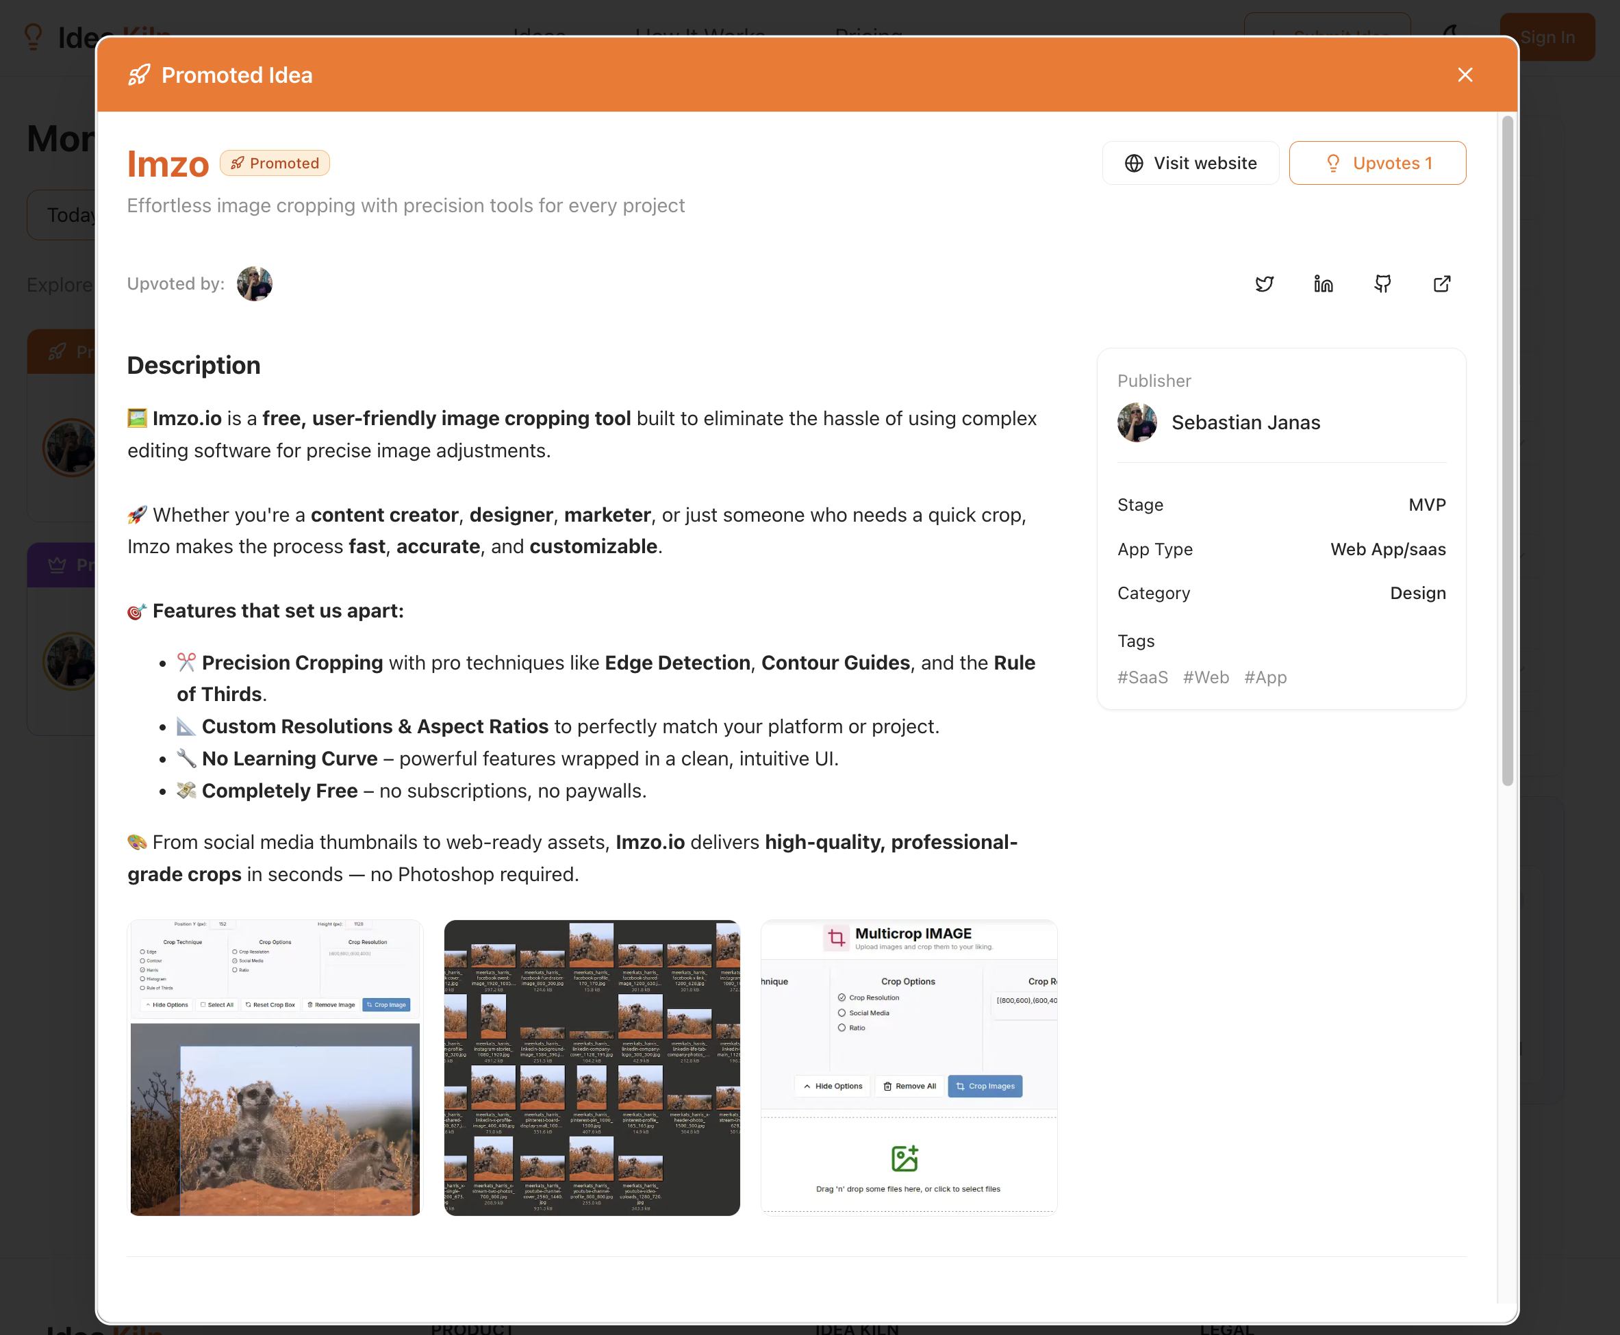The image size is (1620, 1335).
Task: Select the #Web tag
Action: [1205, 676]
